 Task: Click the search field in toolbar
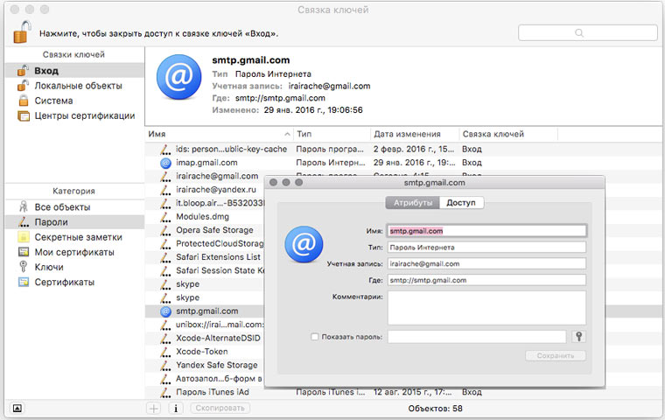point(587,32)
